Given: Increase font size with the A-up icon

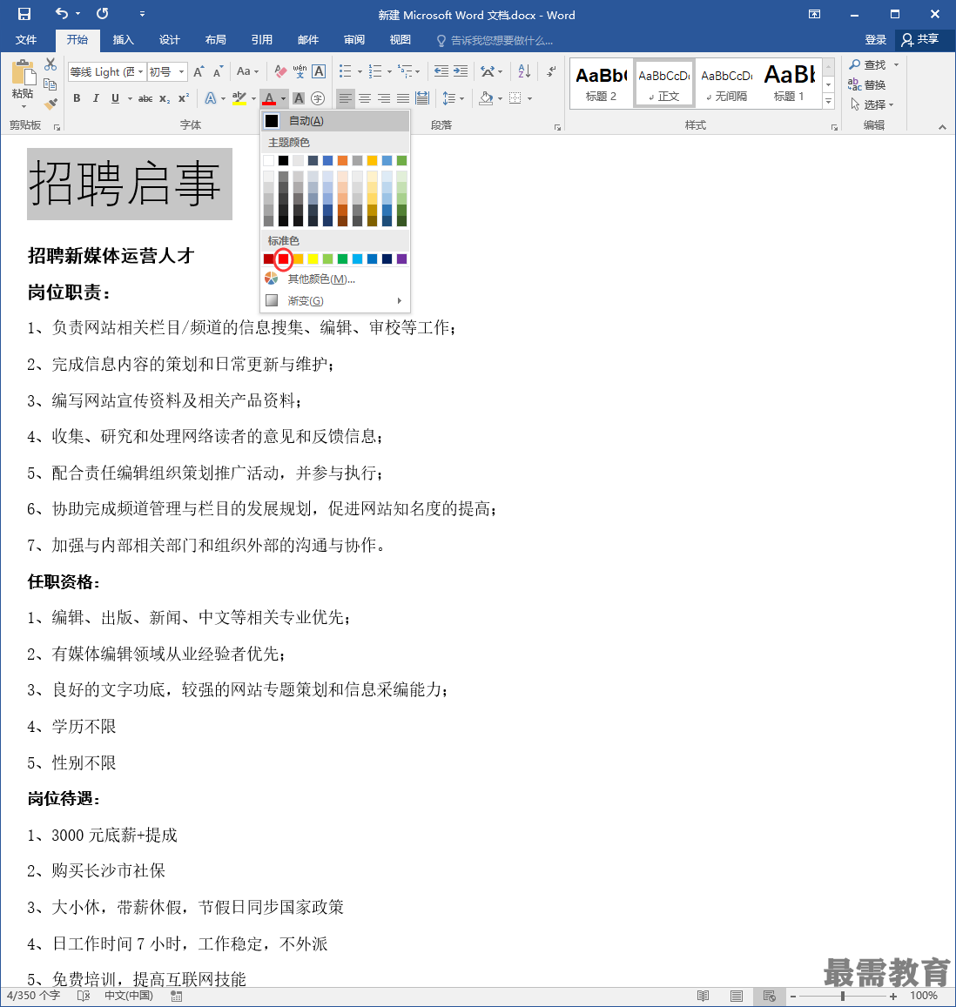Looking at the screenshot, I should pos(199,71).
